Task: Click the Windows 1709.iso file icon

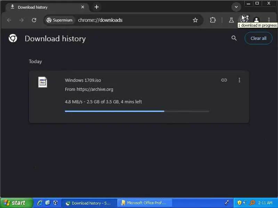Action: pyautogui.click(x=42, y=82)
